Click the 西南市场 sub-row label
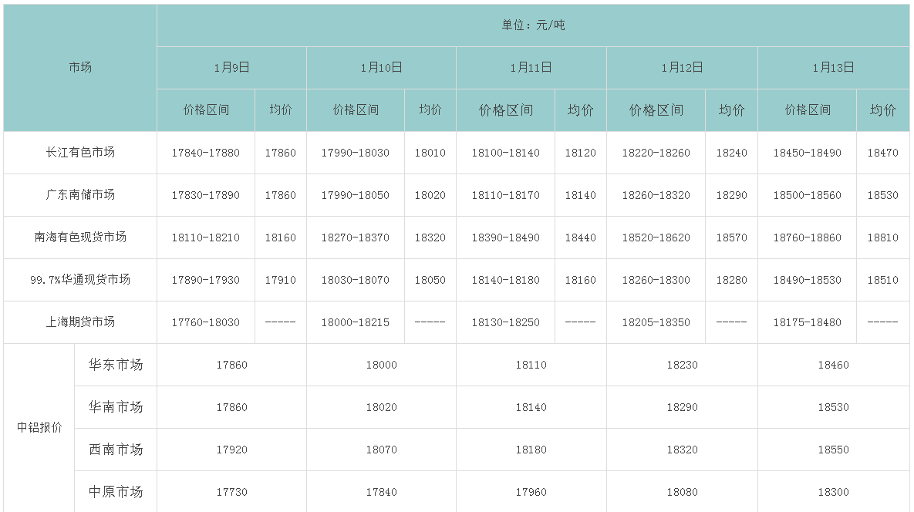 point(116,450)
